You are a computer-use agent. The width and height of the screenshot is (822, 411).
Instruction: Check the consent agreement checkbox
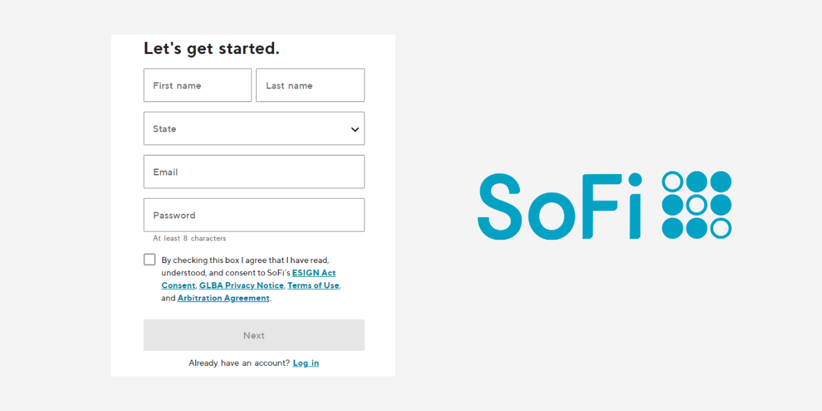[x=149, y=259]
